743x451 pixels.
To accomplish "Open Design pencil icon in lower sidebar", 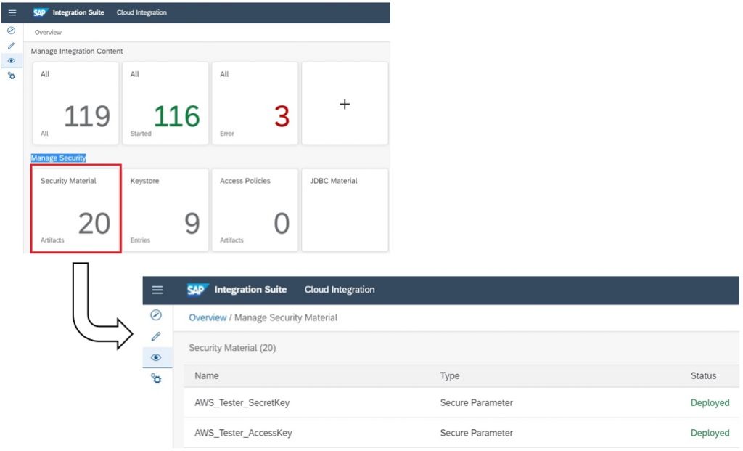I will 156,336.
